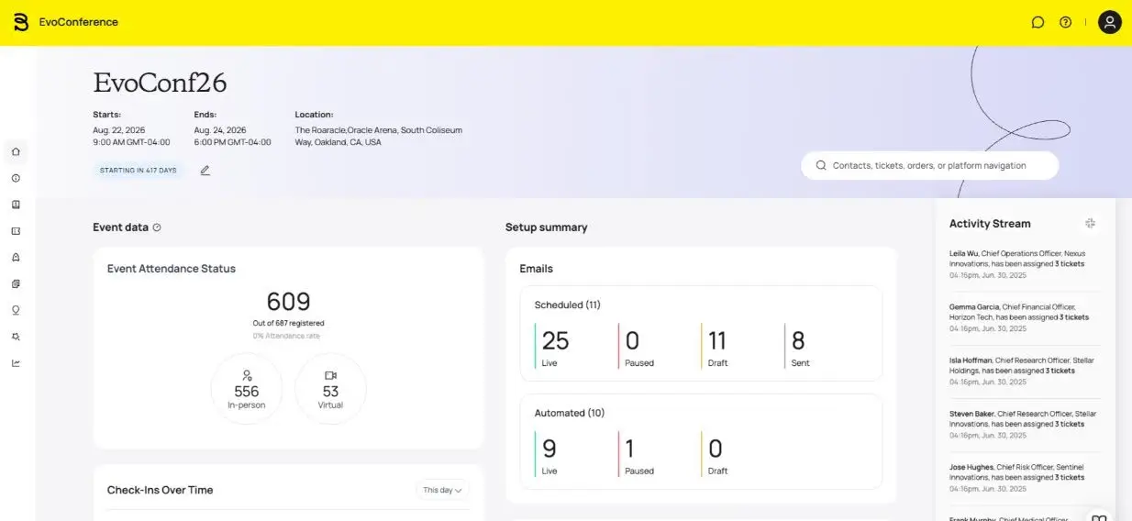Edit event details with pencil icon
The image size is (1132, 521).
[x=205, y=170]
